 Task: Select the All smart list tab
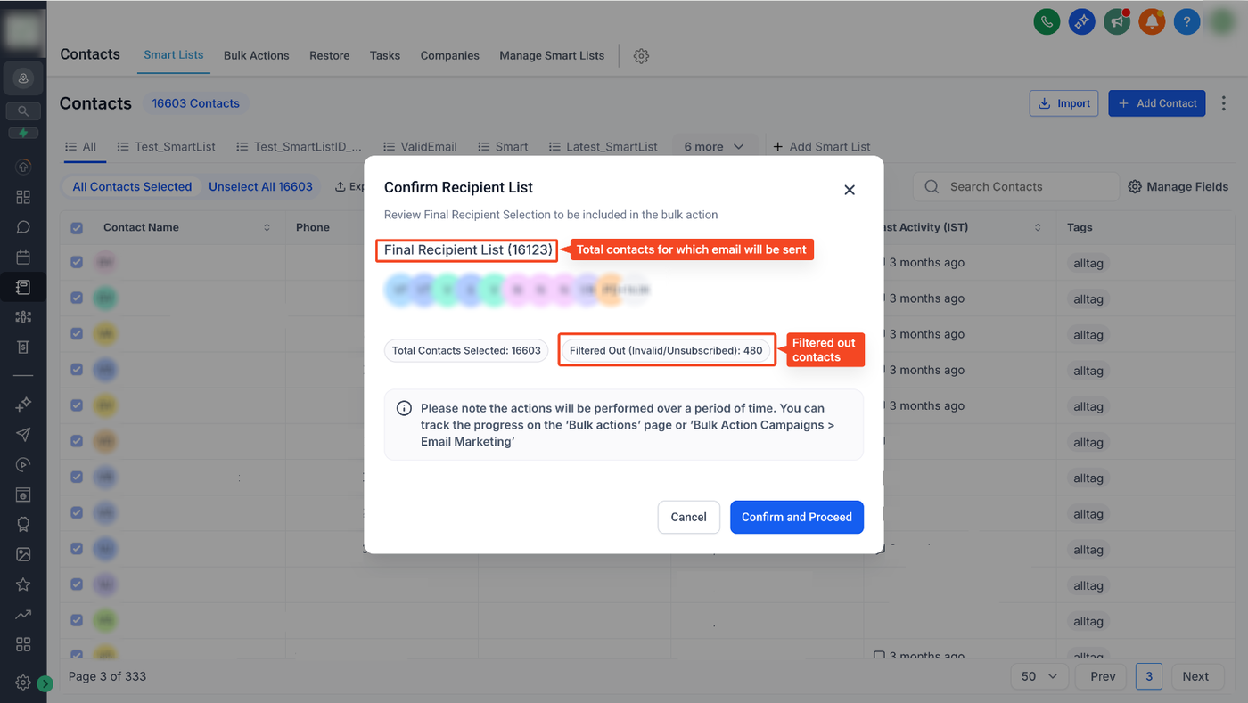tap(81, 146)
